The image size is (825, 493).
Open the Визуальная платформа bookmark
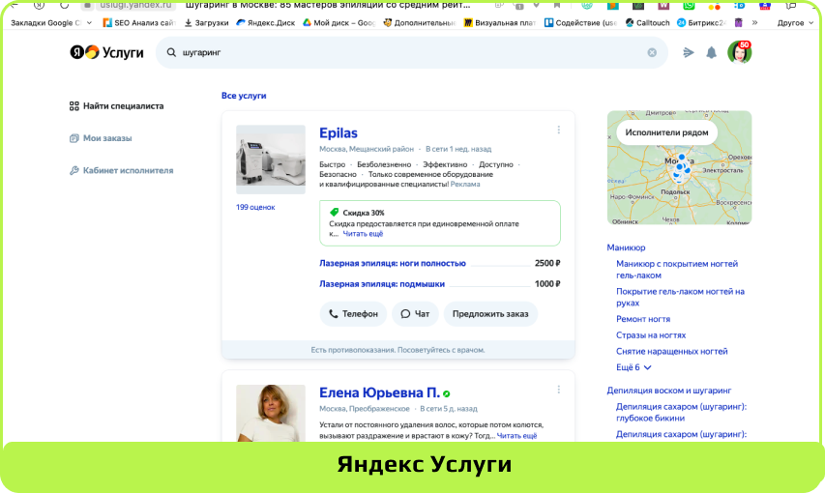[x=500, y=22]
